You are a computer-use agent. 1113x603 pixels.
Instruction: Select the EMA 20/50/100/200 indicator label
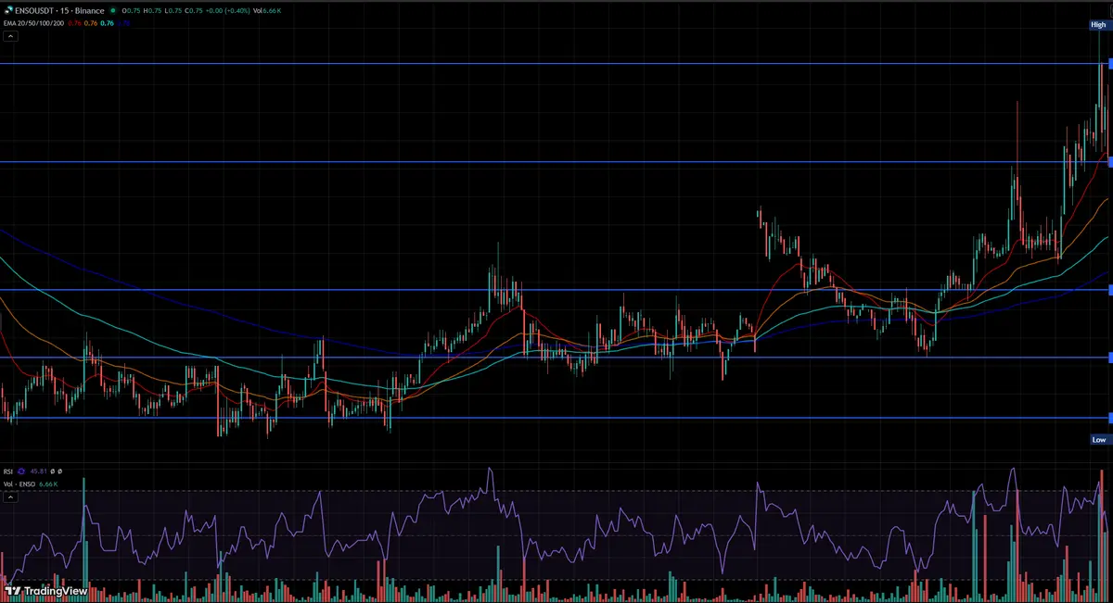pos(33,23)
